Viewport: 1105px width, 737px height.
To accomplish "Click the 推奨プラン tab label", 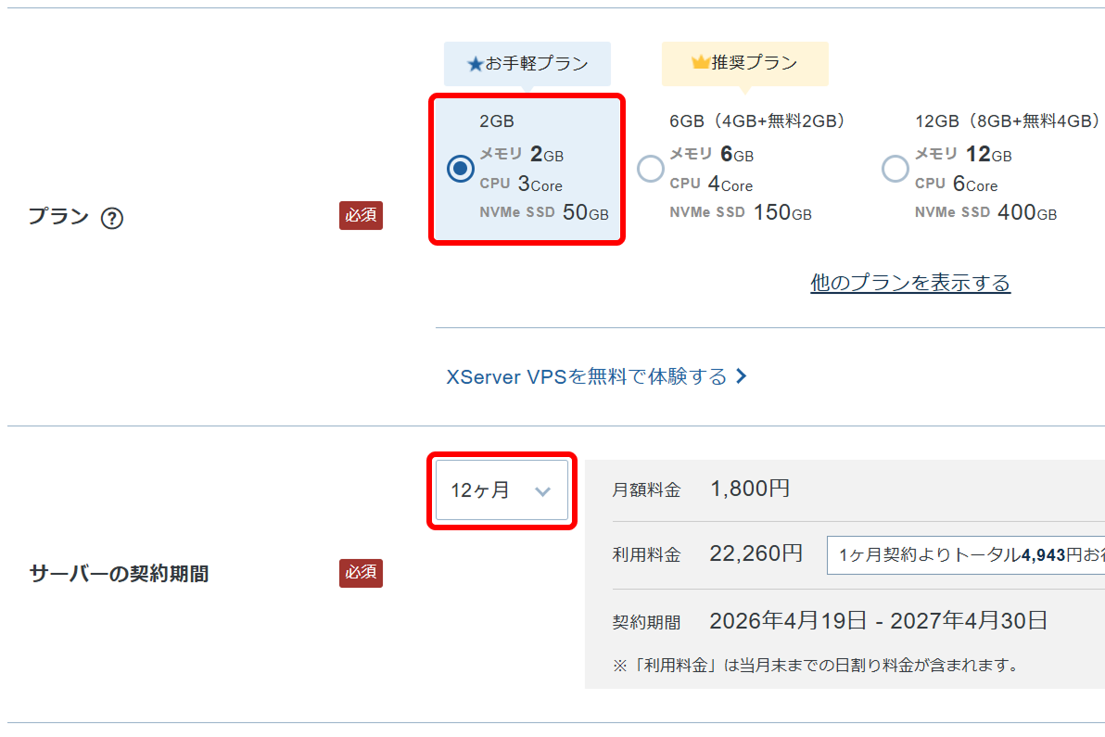I will coord(754,63).
